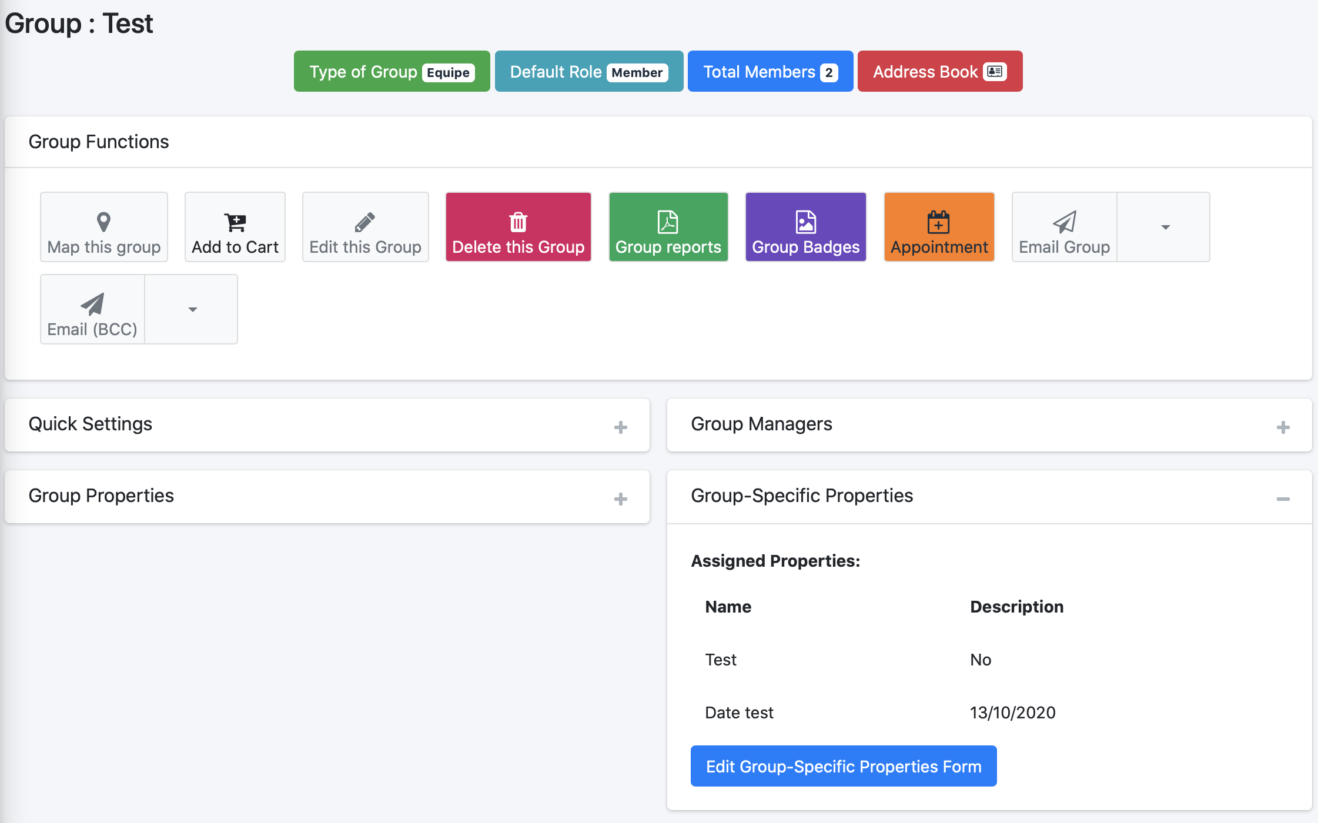Click the Member badge label
This screenshot has height=823, width=1318.
point(637,72)
